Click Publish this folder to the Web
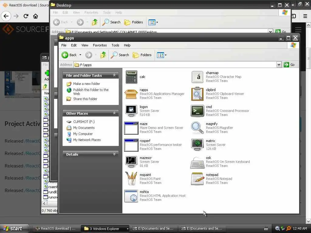 pyautogui.click(x=91, y=92)
